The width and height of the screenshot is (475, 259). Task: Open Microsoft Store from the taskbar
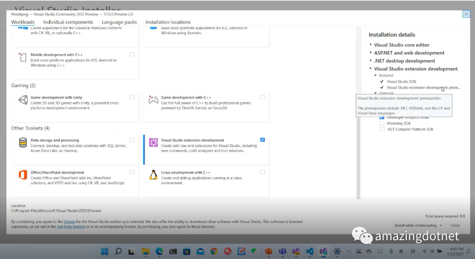coord(186,252)
